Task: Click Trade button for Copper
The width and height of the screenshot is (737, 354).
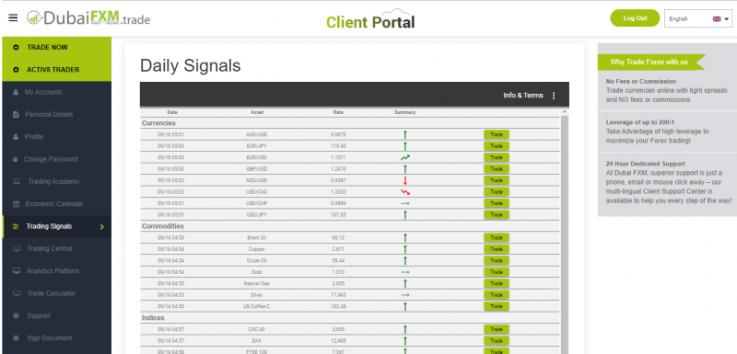Action: tap(497, 249)
